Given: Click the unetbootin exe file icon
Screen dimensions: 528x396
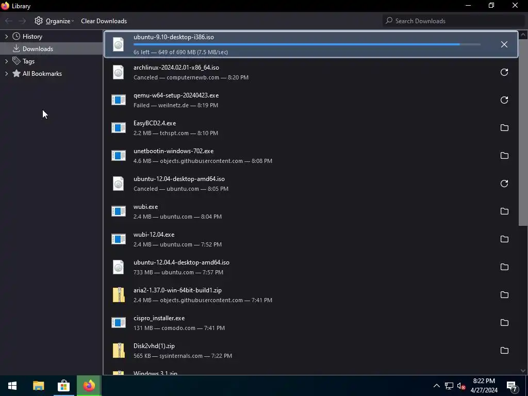Looking at the screenshot, I should click(119, 156).
